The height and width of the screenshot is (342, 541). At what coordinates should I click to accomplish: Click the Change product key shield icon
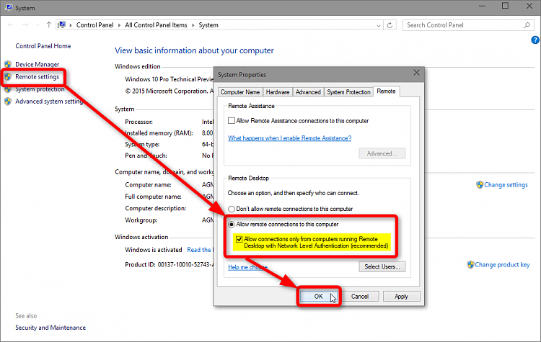point(470,265)
